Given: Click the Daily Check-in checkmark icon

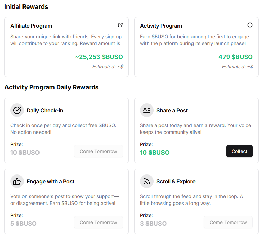Looking at the screenshot, I should [17, 110].
